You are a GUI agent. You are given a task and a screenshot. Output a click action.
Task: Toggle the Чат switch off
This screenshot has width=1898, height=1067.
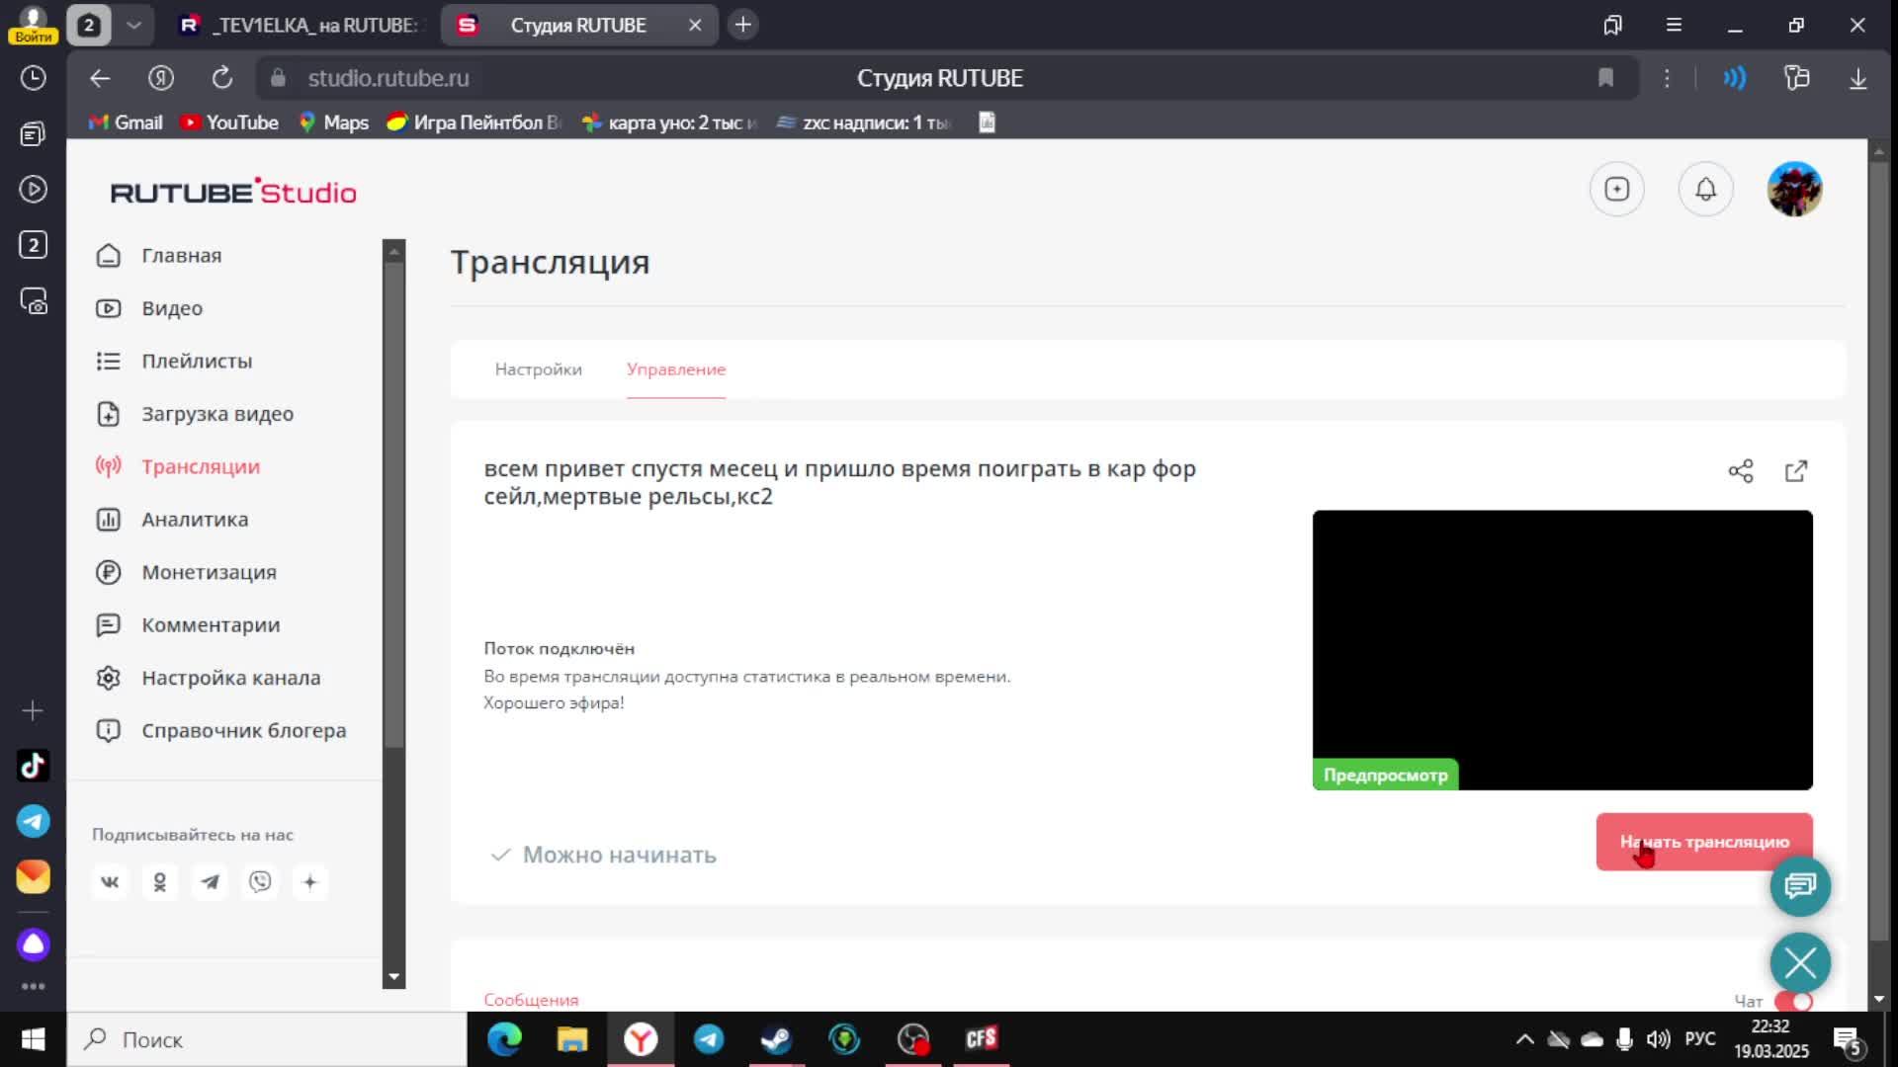click(x=1792, y=1001)
